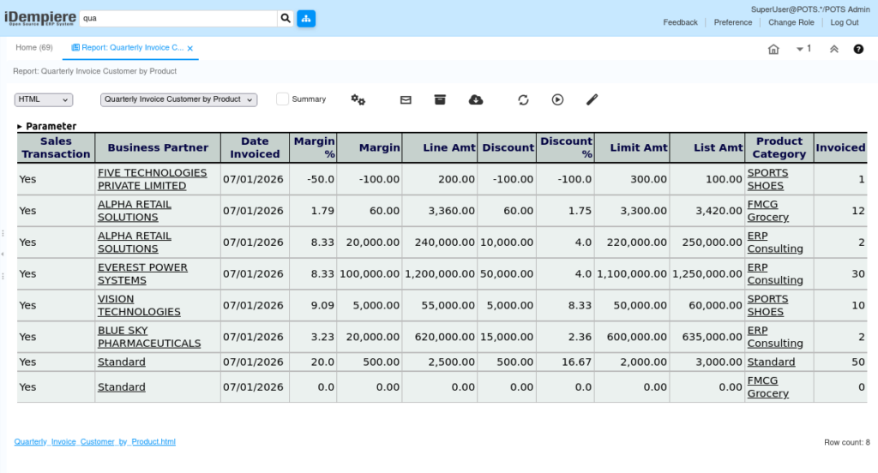
Task: Open FIVE TECHNOLOGIES PRIVATE LIMITED partner link
Action: [153, 179]
